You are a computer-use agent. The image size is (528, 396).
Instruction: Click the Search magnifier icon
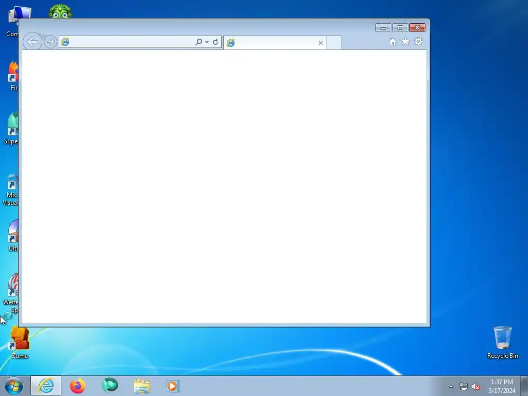[199, 42]
